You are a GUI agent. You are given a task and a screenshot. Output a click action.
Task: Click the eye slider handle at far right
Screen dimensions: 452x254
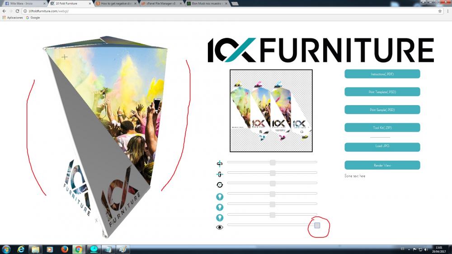(317, 225)
